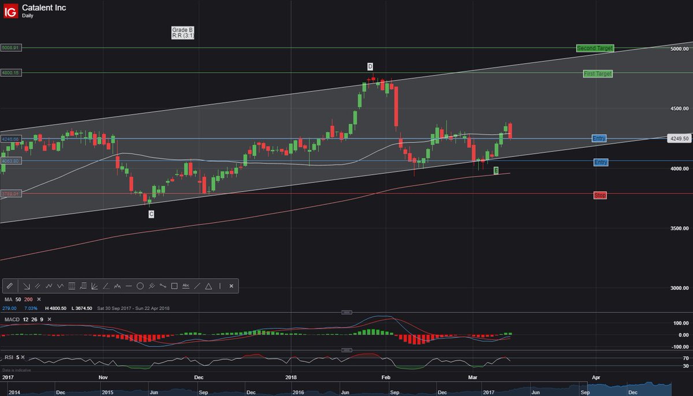Select the Fibonacci fan tool
This screenshot has width=693, height=396.
[95, 286]
